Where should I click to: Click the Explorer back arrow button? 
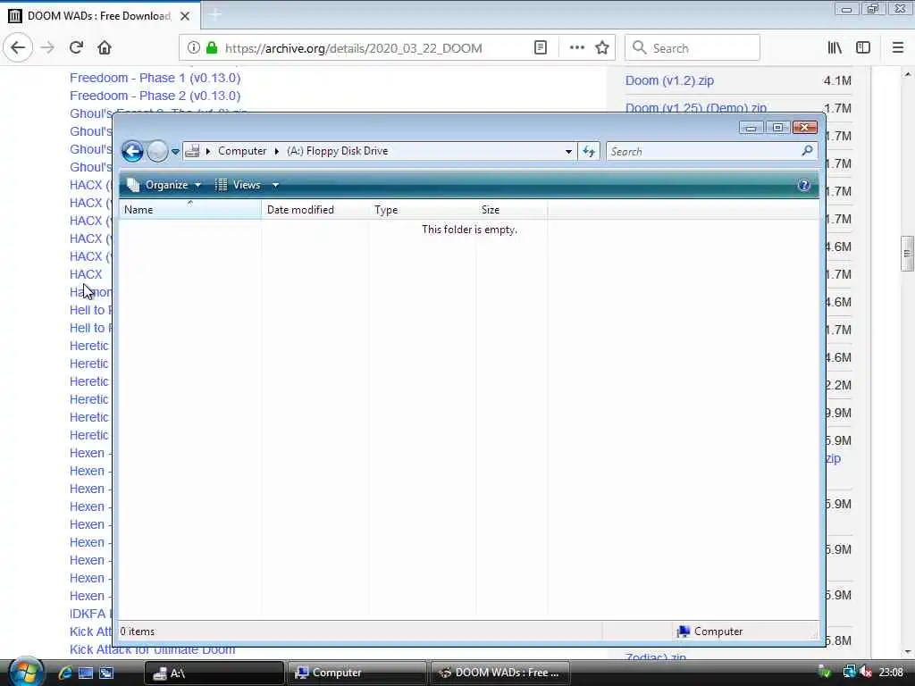click(132, 152)
